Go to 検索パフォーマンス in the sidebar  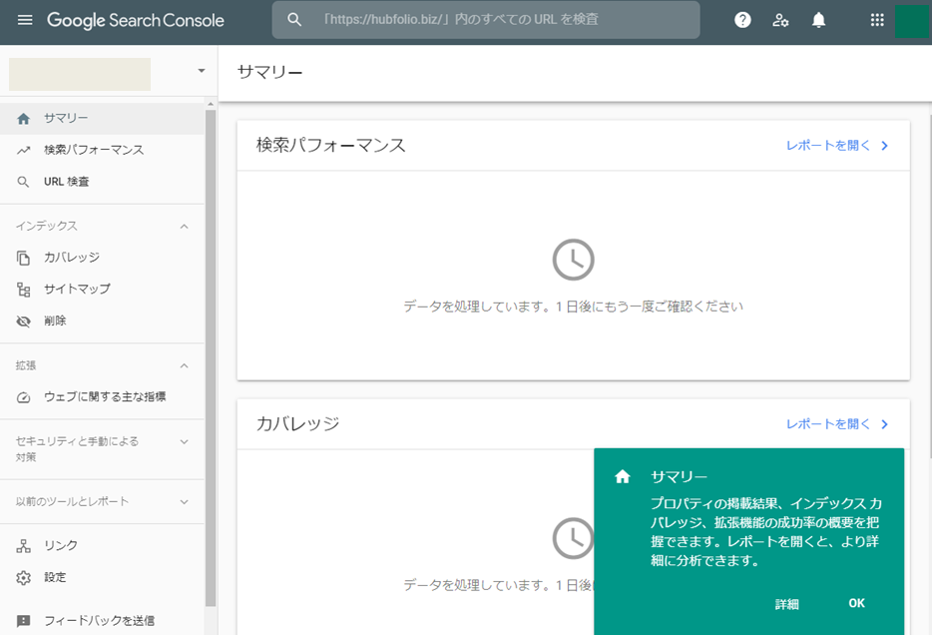102,150
